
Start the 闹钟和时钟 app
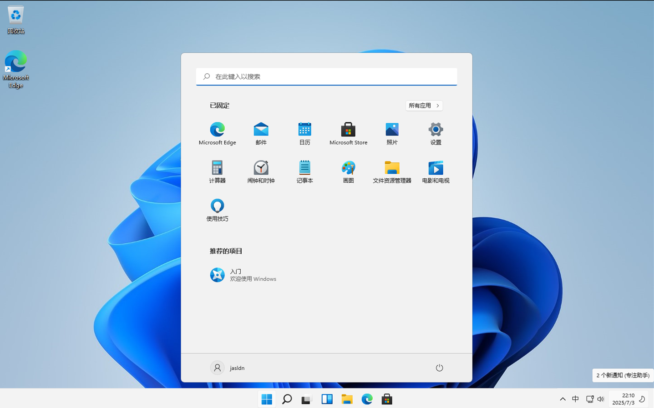(x=261, y=171)
